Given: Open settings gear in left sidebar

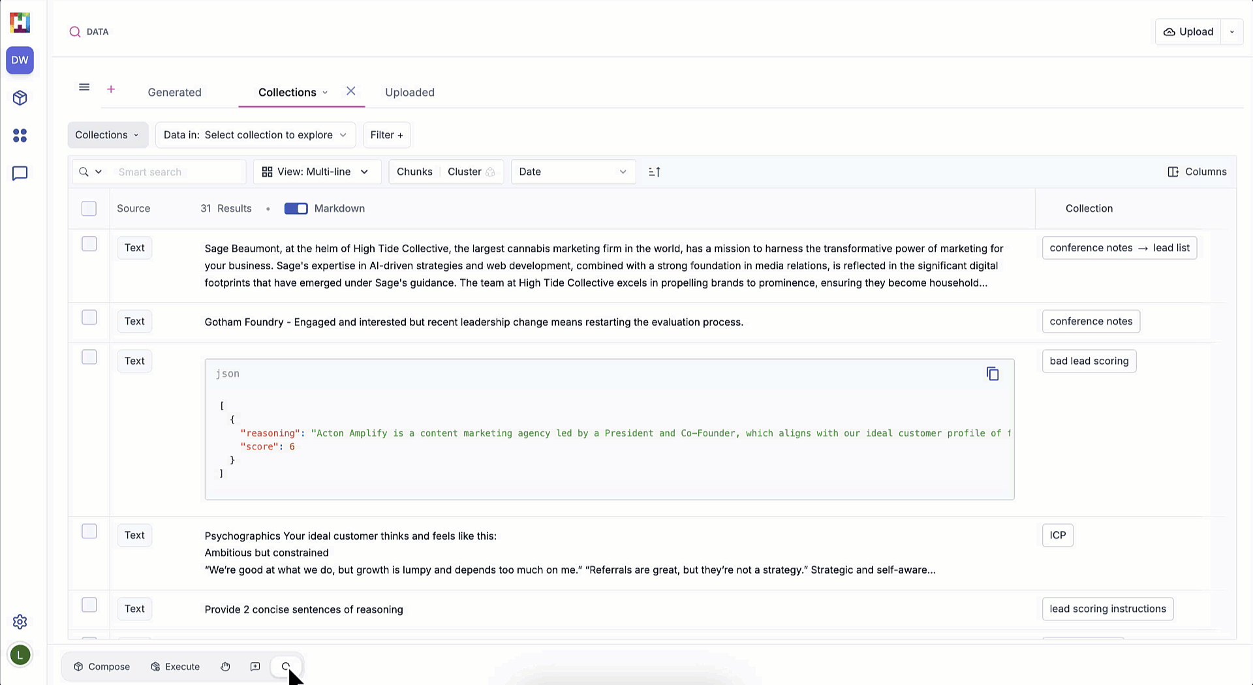Looking at the screenshot, I should [20, 622].
